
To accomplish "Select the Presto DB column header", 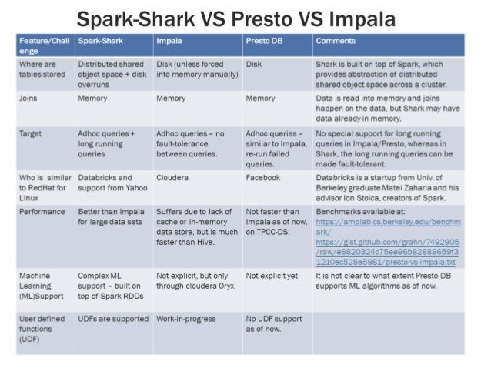I will click(278, 45).
